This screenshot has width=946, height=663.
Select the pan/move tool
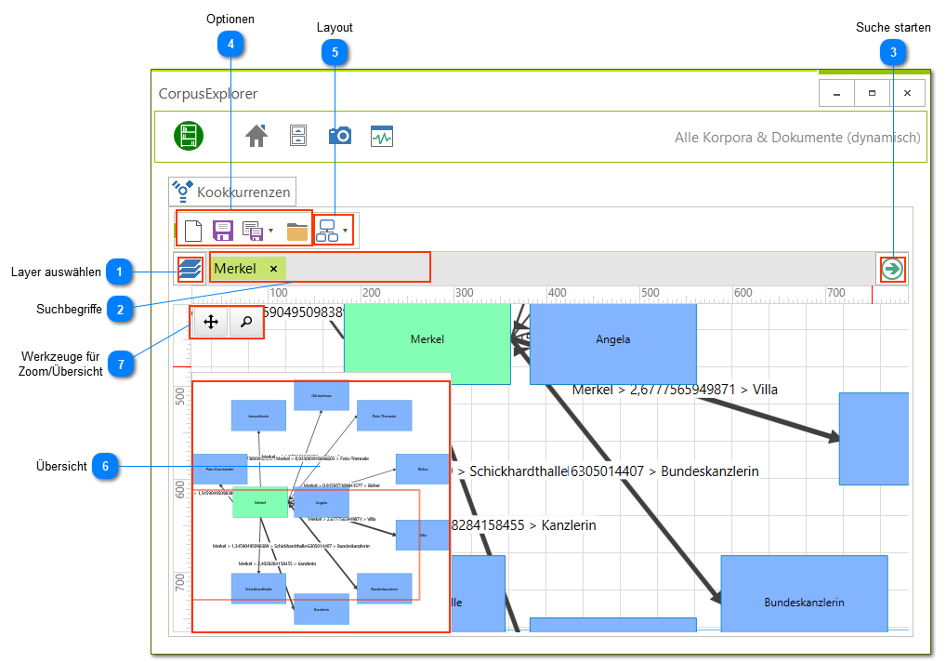click(x=211, y=322)
